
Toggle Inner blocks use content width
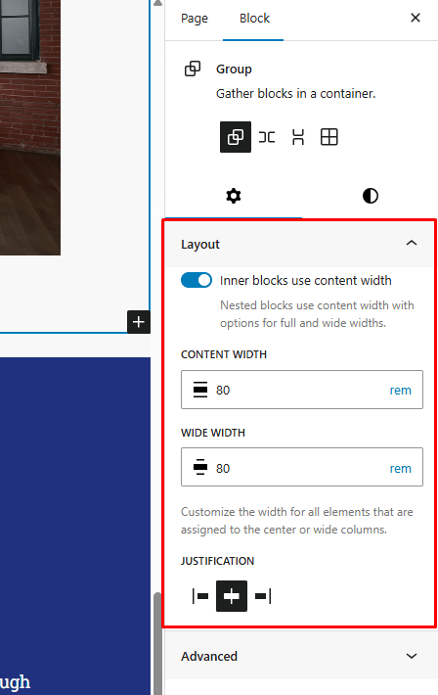tap(197, 281)
